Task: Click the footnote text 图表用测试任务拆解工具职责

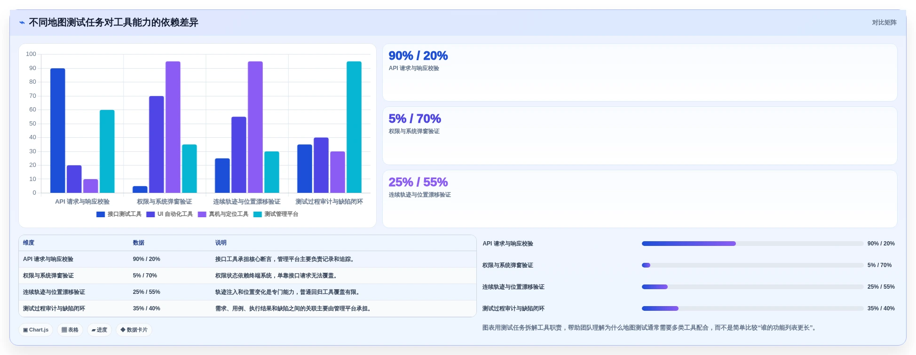Action: pos(650,328)
